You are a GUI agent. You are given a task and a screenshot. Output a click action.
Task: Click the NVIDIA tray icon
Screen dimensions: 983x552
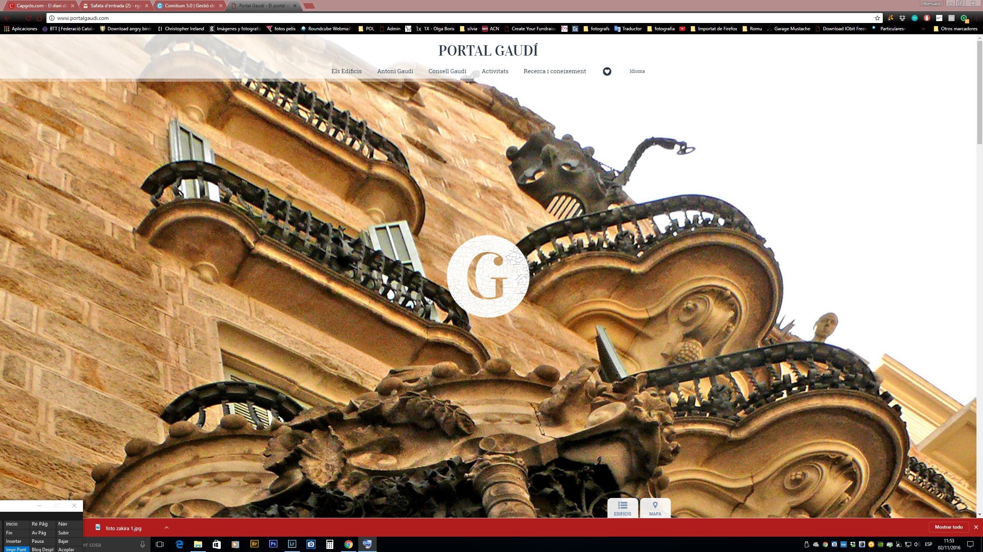click(x=880, y=544)
